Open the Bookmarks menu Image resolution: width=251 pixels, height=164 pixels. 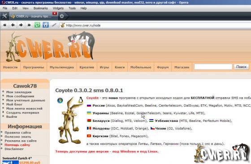click(x=40, y=8)
